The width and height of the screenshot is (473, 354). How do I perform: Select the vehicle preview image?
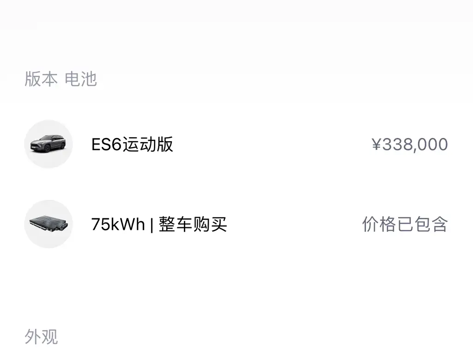(x=49, y=144)
